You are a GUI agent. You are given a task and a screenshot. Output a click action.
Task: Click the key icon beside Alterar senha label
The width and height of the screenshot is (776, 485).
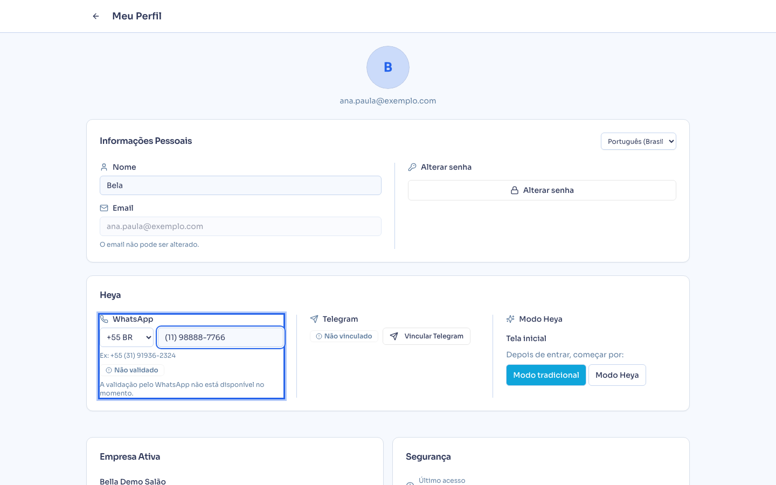(x=412, y=167)
